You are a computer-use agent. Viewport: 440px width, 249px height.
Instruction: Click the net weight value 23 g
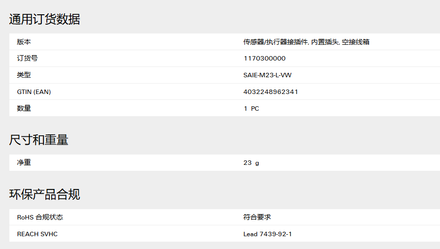click(251, 163)
